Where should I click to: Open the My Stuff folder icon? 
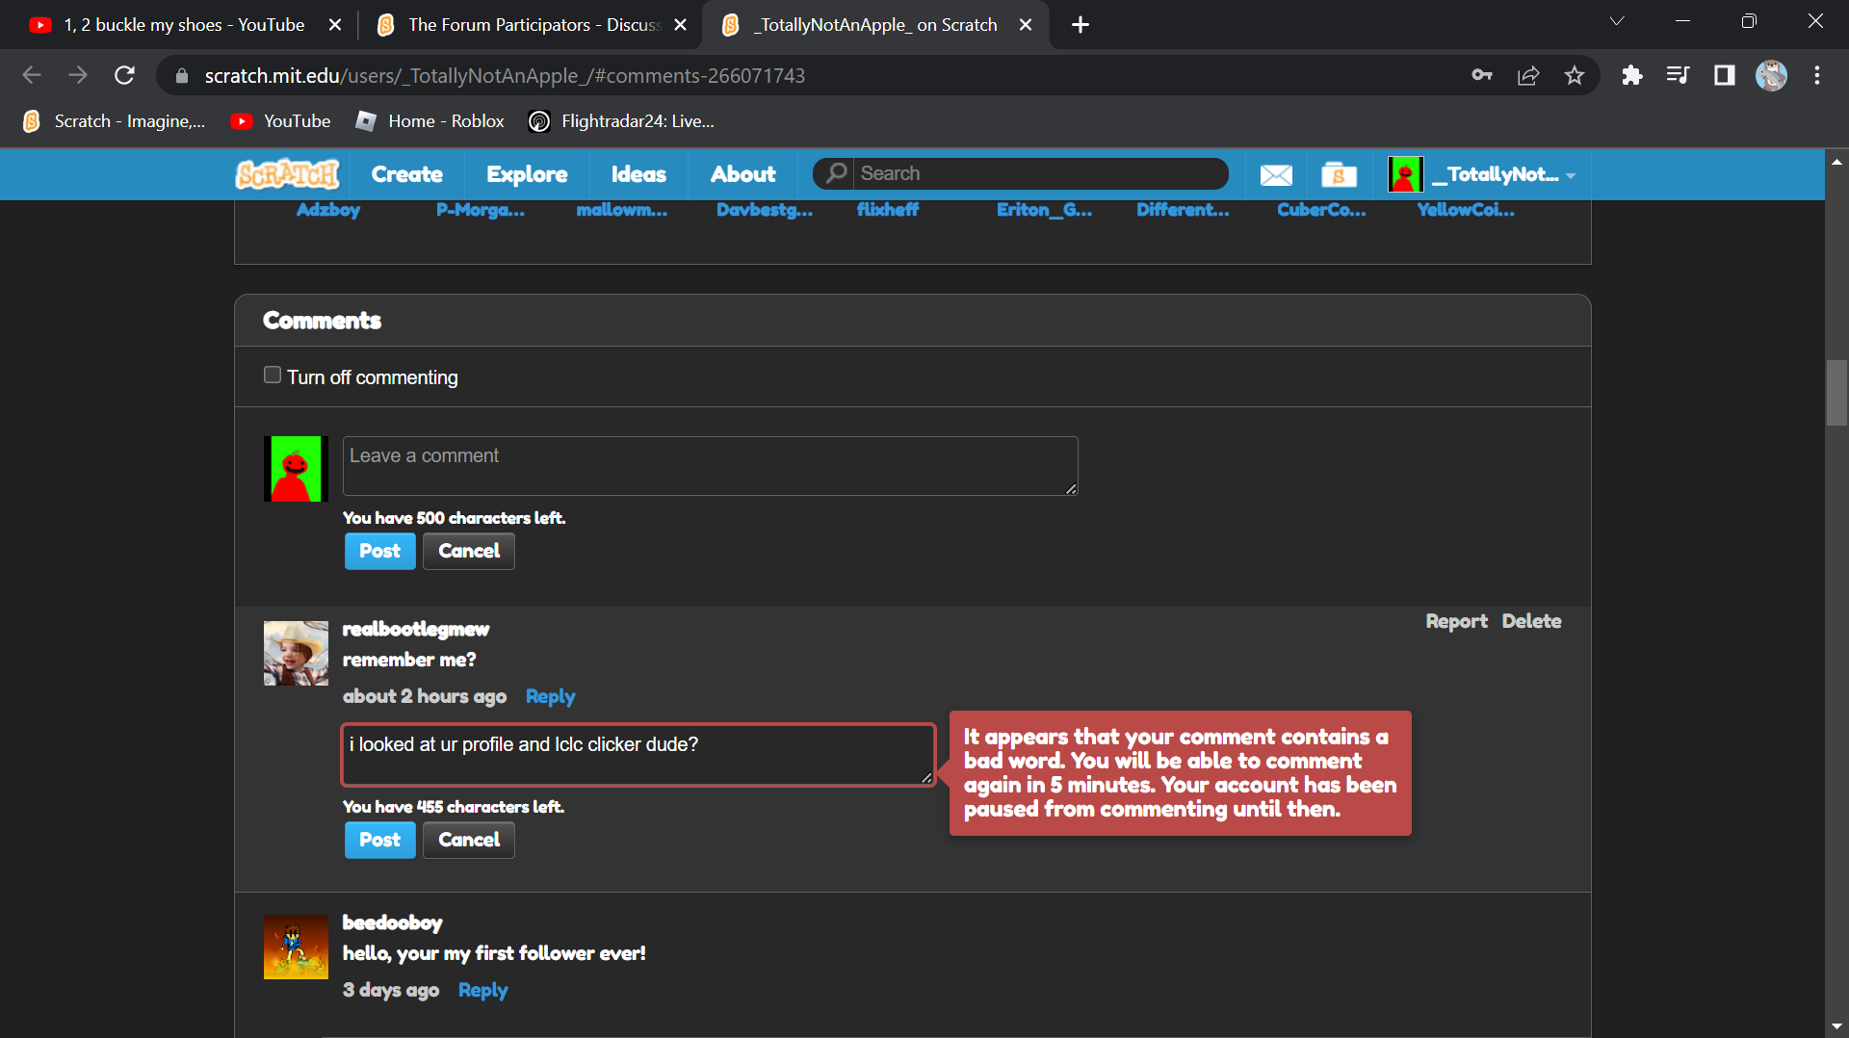[x=1339, y=174]
